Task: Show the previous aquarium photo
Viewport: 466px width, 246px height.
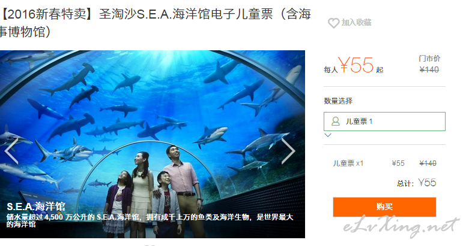Action: (x=11, y=151)
